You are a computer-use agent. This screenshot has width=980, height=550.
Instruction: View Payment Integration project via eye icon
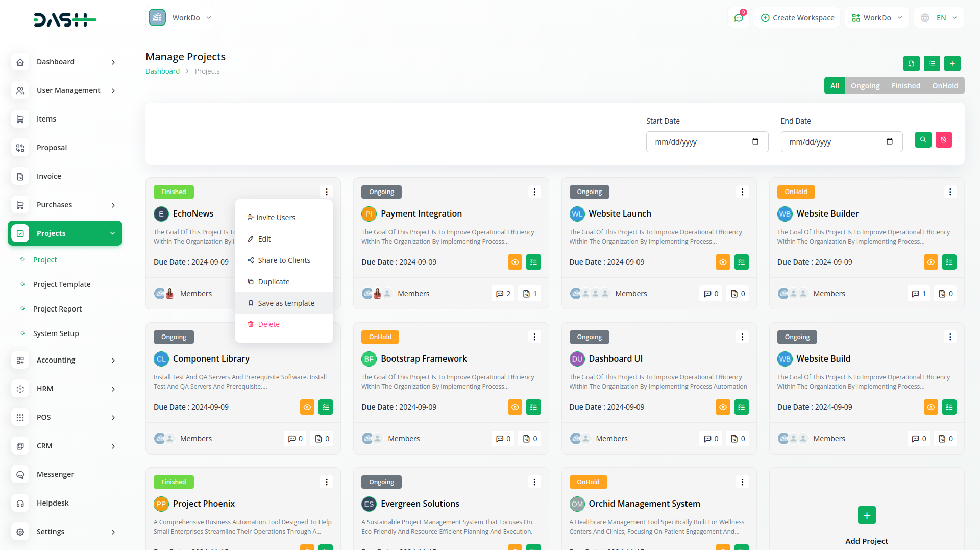tap(515, 262)
